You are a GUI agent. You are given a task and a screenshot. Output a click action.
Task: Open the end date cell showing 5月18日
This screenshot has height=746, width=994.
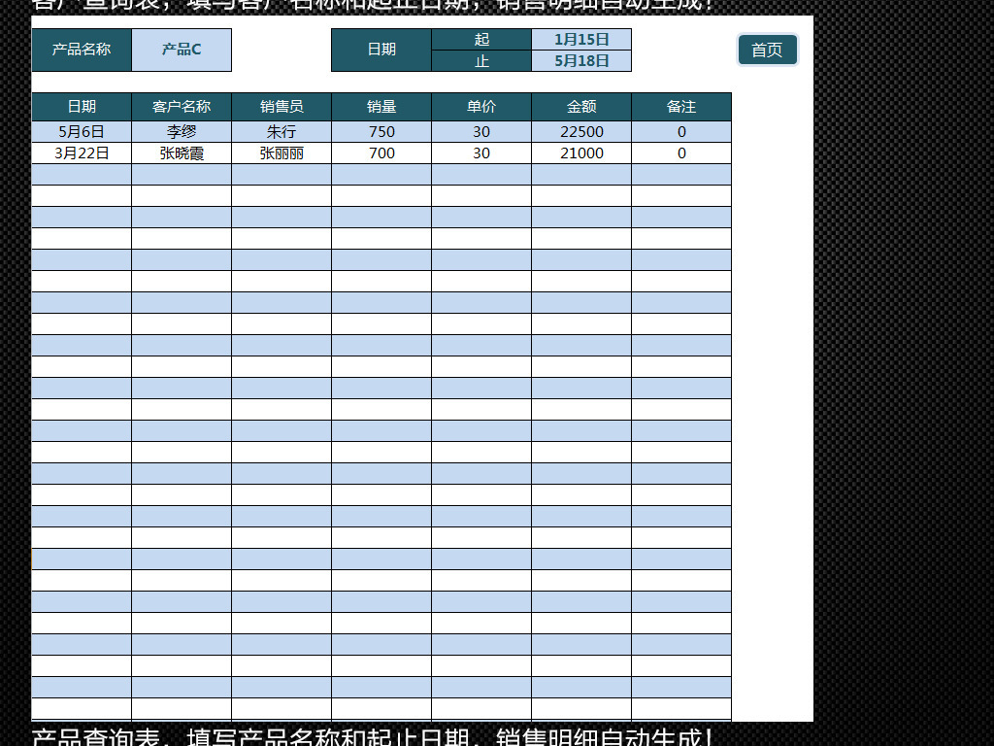point(580,60)
